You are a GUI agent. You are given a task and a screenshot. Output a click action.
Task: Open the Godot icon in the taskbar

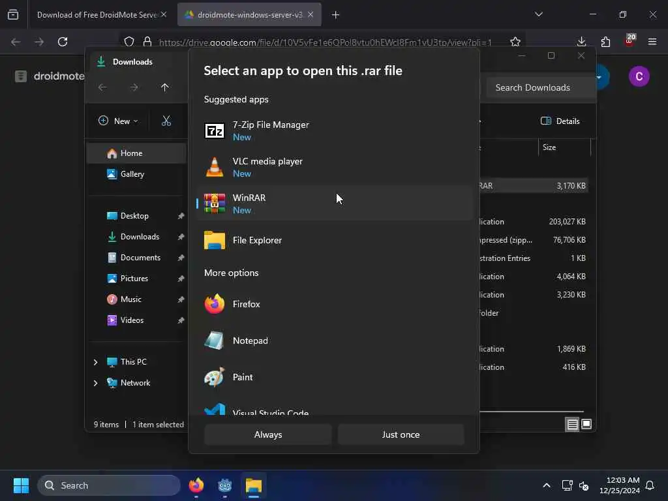coord(225,485)
